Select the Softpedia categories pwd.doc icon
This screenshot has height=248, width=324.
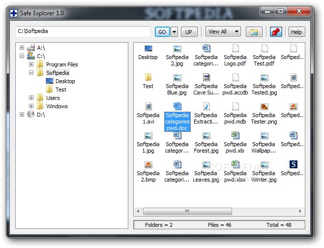click(x=177, y=106)
